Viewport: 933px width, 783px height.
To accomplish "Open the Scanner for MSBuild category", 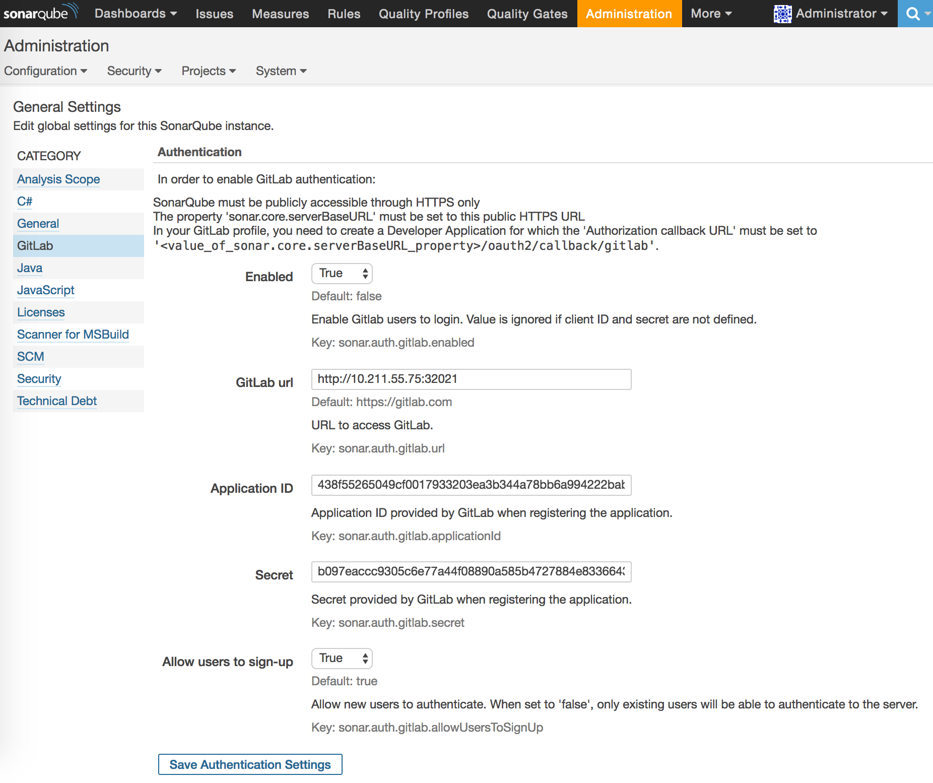I will click(73, 335).
